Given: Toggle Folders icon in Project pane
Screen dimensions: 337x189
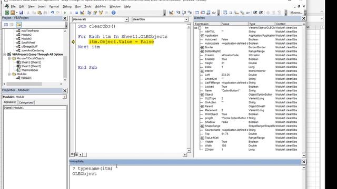Looking at the screenshot, I should 19,25.
